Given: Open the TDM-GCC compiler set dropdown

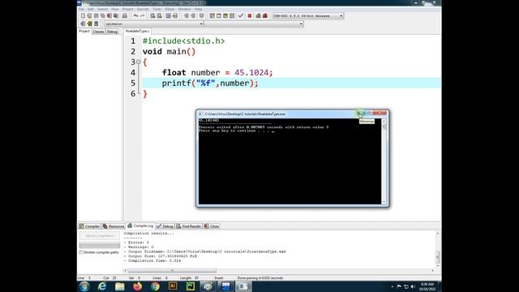Looking at the screenshot, I should coord(308,15).
